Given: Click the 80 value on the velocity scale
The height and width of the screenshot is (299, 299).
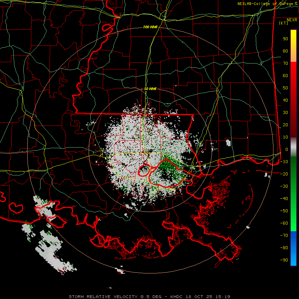Looking at the screenshot, I should pyautogui.click(x=285, y=51).
